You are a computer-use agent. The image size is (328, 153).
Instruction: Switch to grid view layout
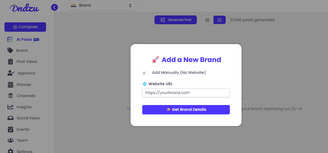207,20
